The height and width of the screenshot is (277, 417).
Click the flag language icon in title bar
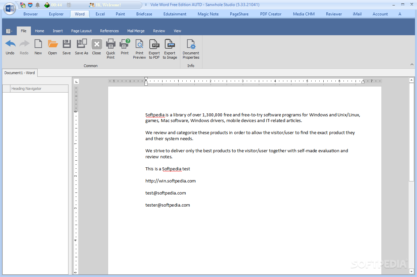(x=22, y=5)
